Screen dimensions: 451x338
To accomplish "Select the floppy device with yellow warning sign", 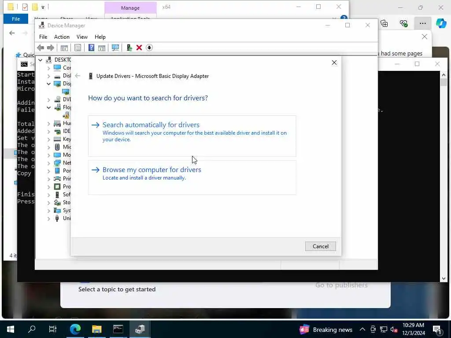I will pos(66,115).
